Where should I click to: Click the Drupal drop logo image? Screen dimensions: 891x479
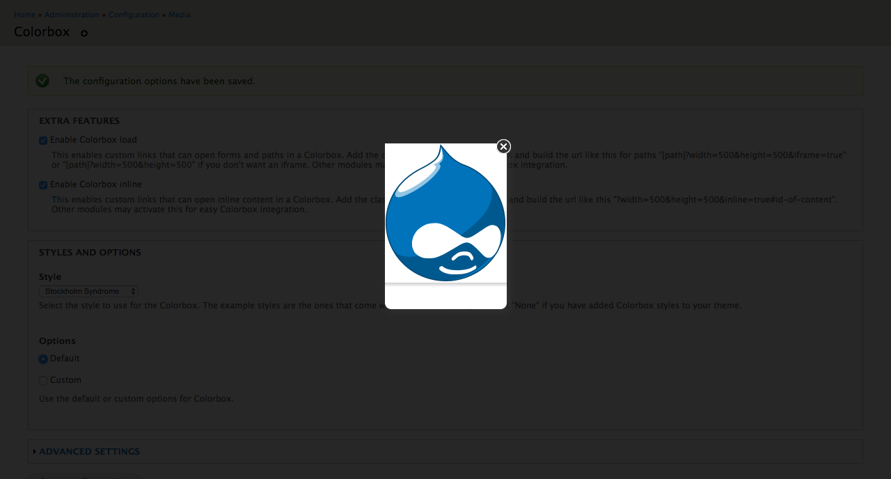(445, 212)
